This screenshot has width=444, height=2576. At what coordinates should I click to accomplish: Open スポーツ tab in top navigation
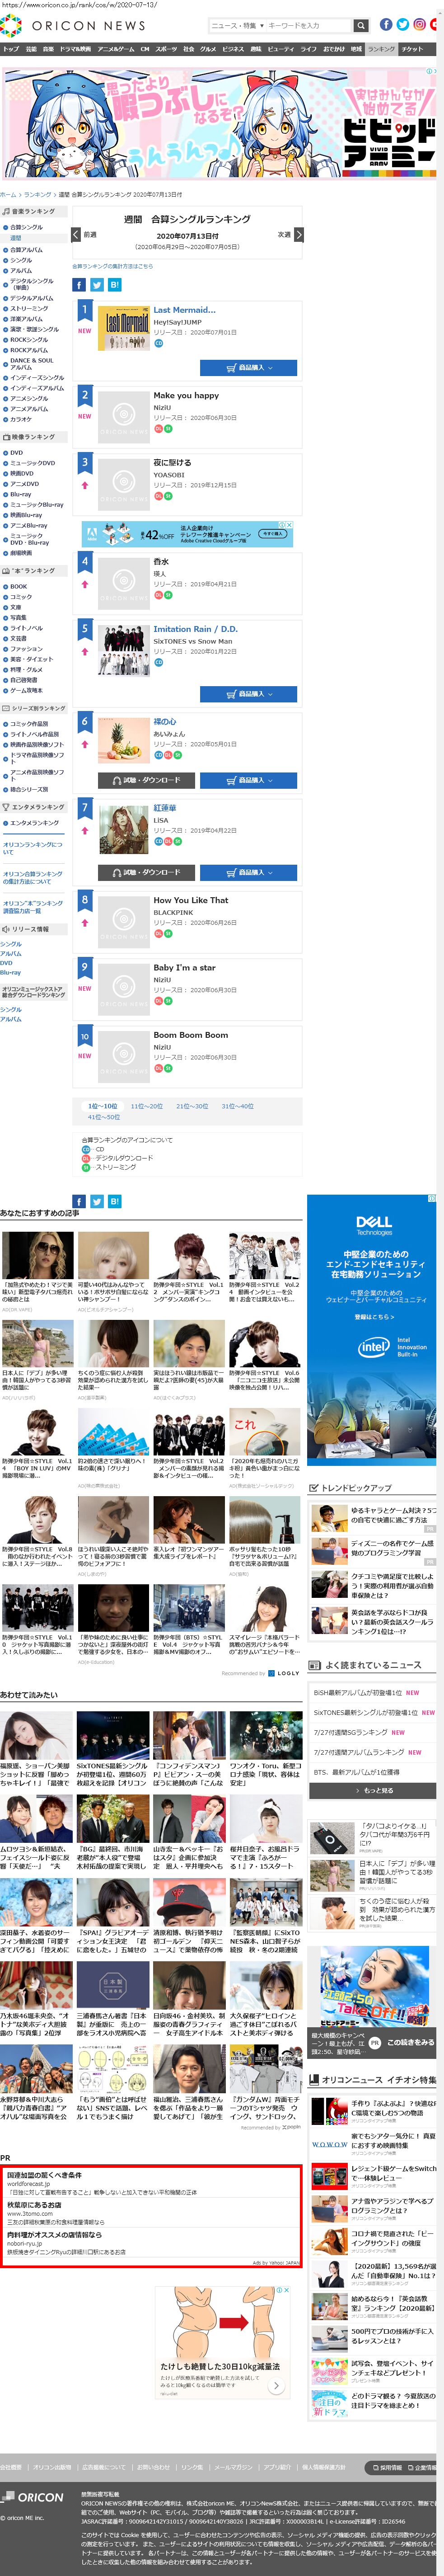click(166, 48)
